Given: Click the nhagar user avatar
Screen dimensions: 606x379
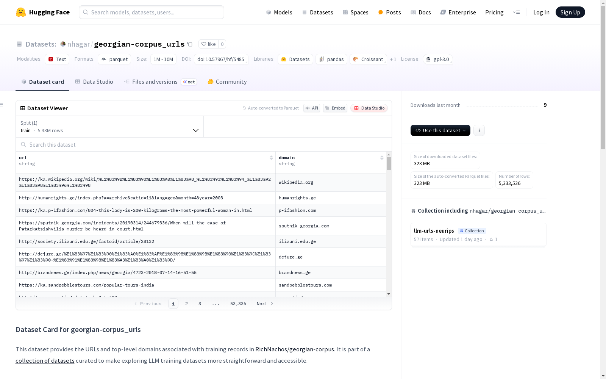Looking at the screenshot, I should [63, 44].
